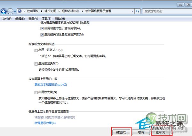
Task: Enable the 启用放大镜(N) checkbox
Action: point(36,92)
